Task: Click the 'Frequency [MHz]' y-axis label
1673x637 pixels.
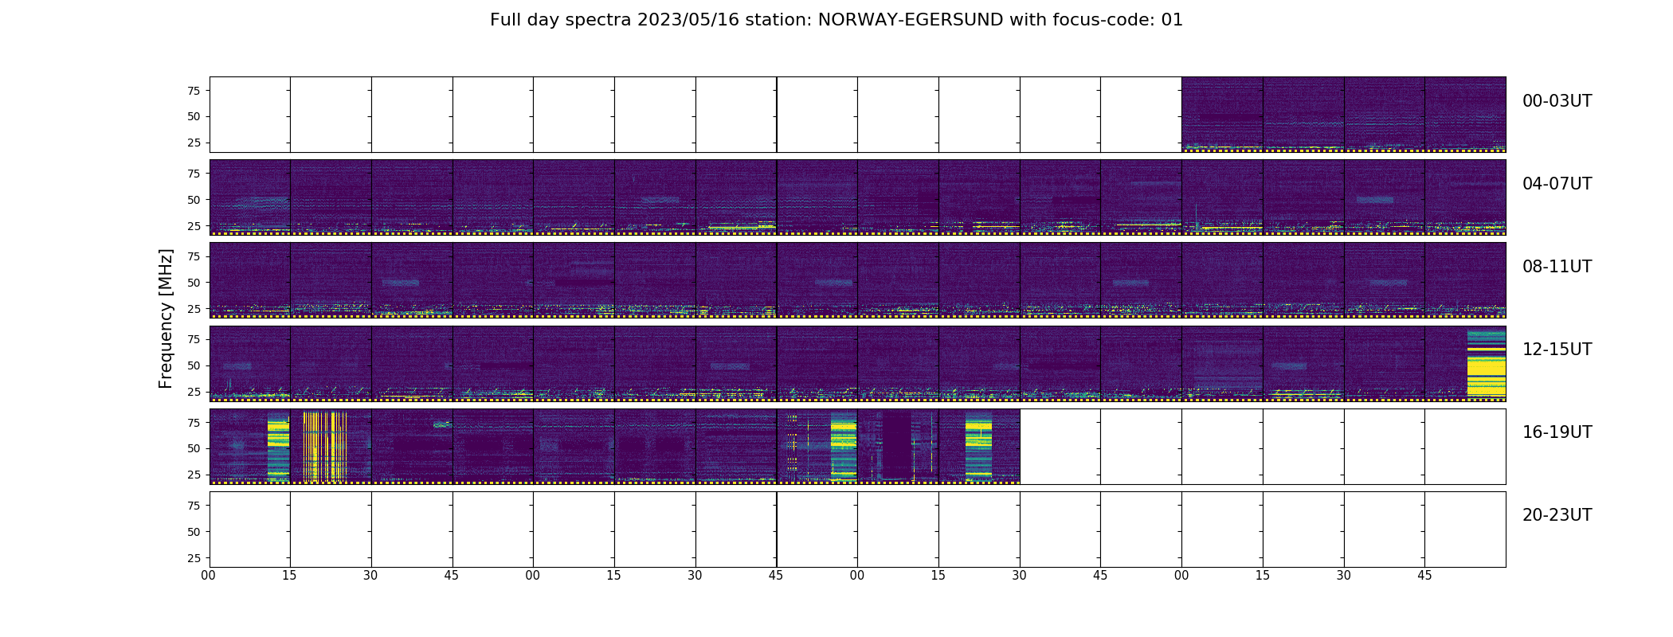Action: [x=166, y=318]
